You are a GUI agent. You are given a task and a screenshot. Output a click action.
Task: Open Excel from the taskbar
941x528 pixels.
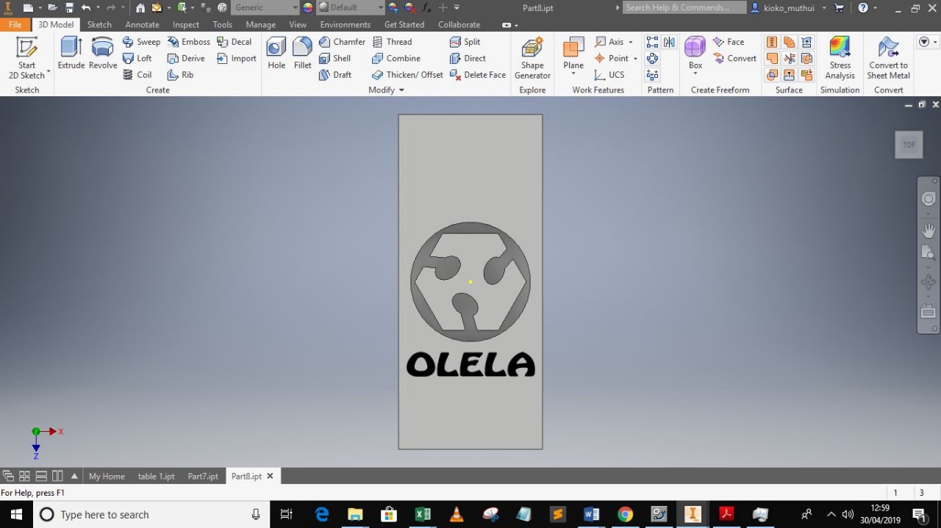point(423,514)
